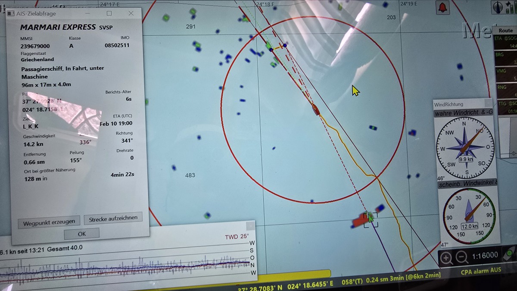Select the red MARMARI EXPRESS ship target

[316, 110]
